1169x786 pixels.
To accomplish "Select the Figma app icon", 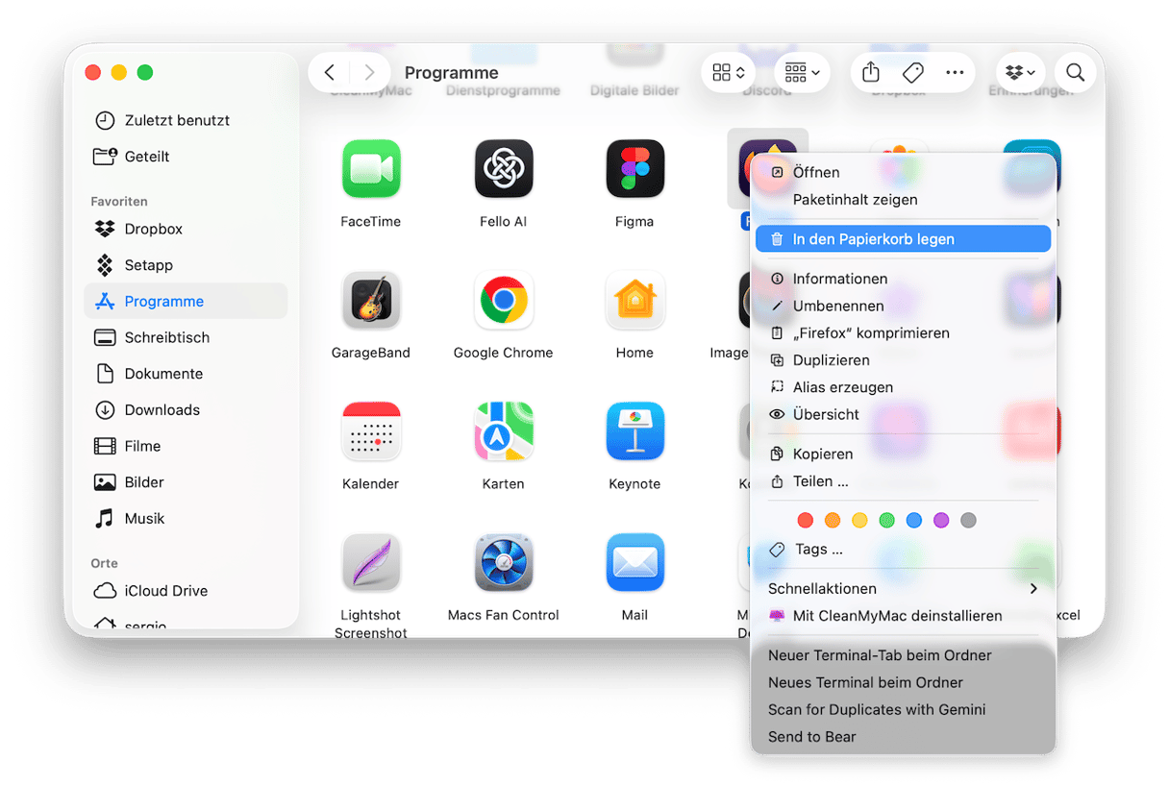I will tap(634, 169).
